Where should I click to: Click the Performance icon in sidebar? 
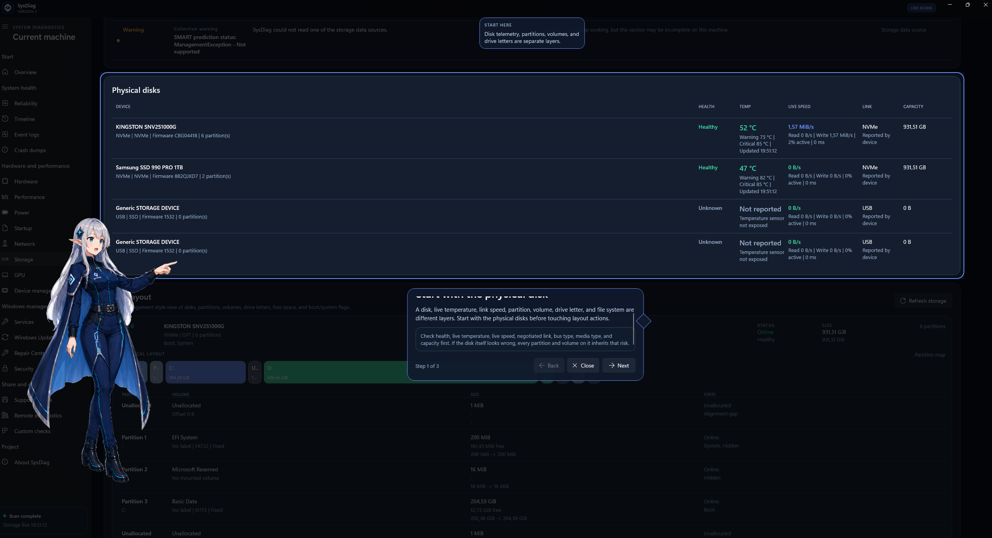(5, 197)
